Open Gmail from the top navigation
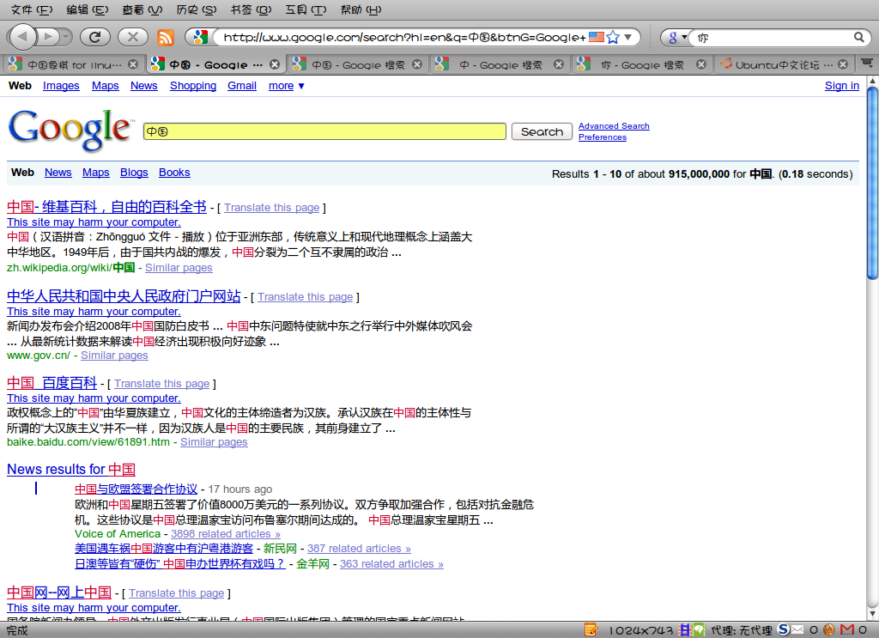The width and height of the screenshot is (879, 638). [241, 86]
